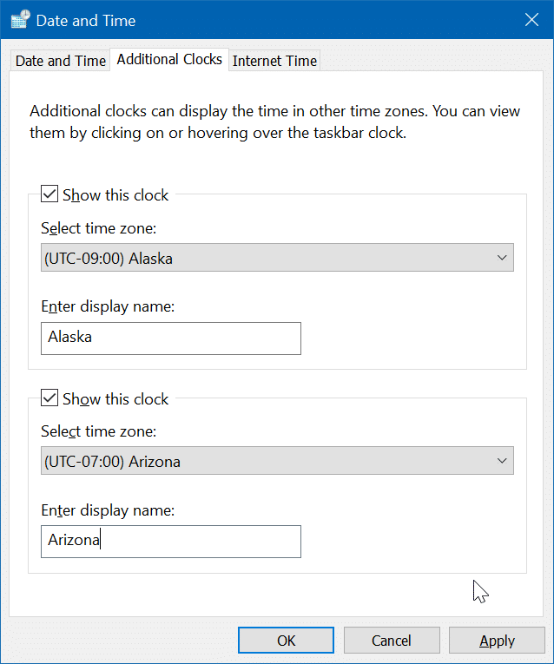Open the Internet Time tab
Viewport: 554px width, 664px height.
[274, 61]
